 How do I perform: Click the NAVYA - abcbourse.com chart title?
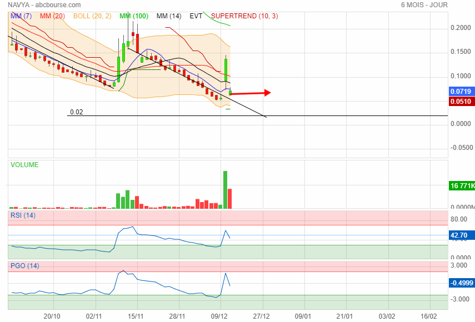pos(44,5)
